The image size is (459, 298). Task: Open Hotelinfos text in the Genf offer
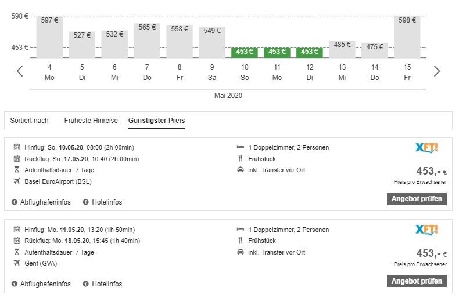pyautogui.click(x=107, y=284)
